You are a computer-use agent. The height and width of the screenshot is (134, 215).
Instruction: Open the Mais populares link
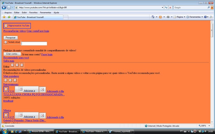click(x=11, y=76)
